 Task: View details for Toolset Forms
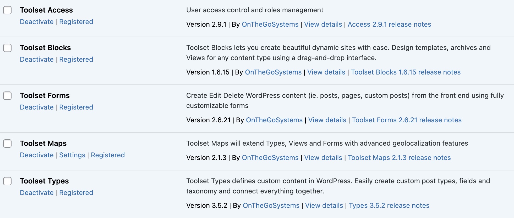click(327, 120)
